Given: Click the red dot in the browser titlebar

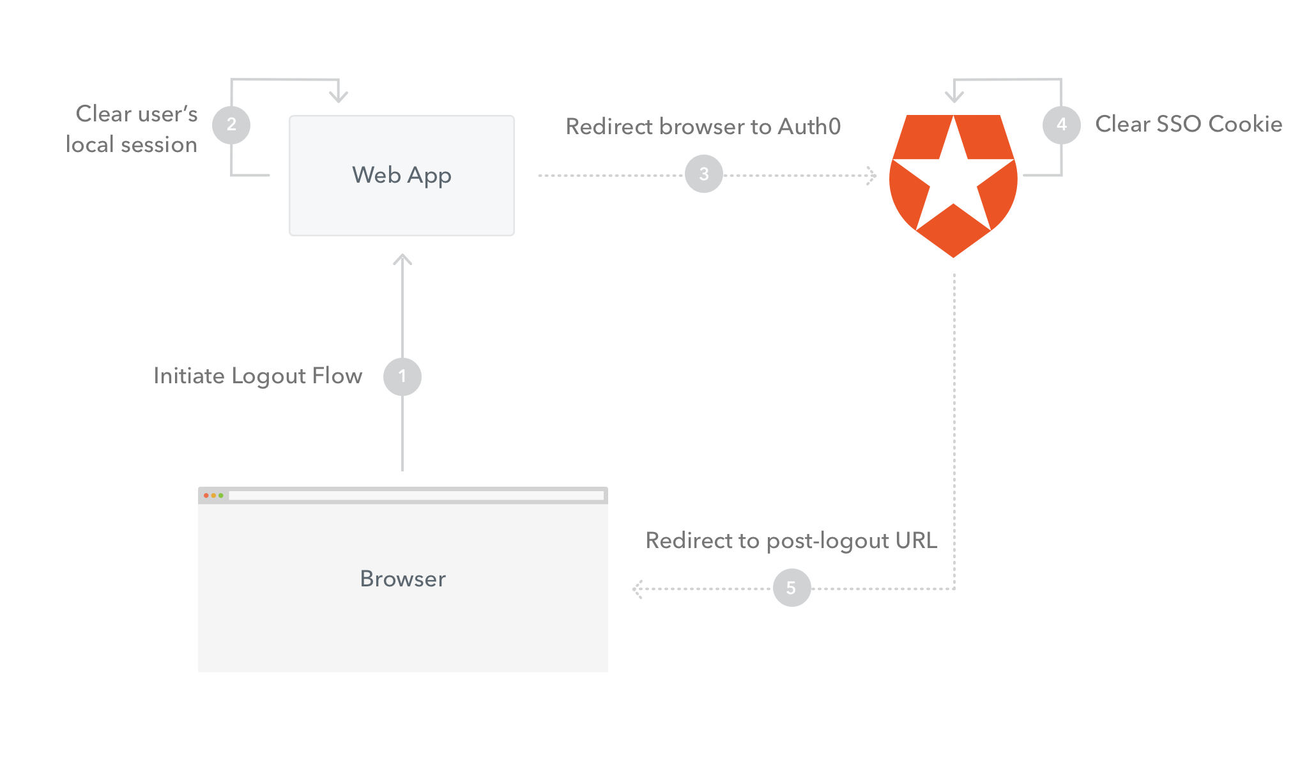Looking at the screenshot, I should 206,496.
